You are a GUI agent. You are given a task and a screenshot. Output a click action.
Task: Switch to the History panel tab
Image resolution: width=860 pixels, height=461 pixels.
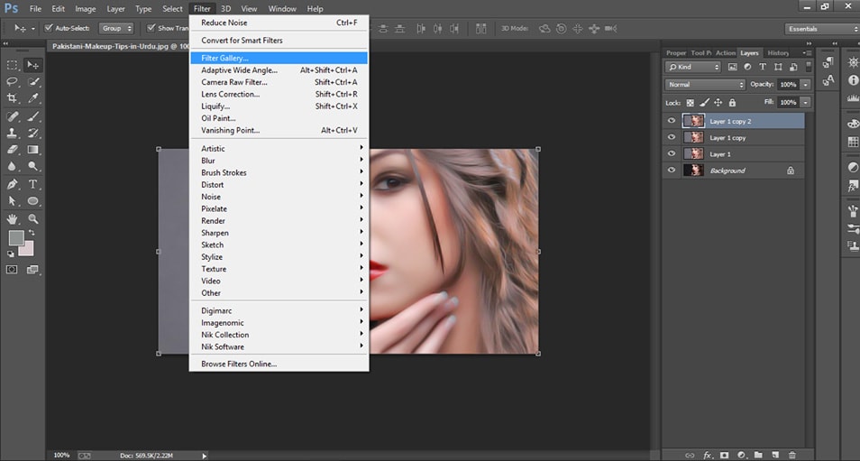778,53
